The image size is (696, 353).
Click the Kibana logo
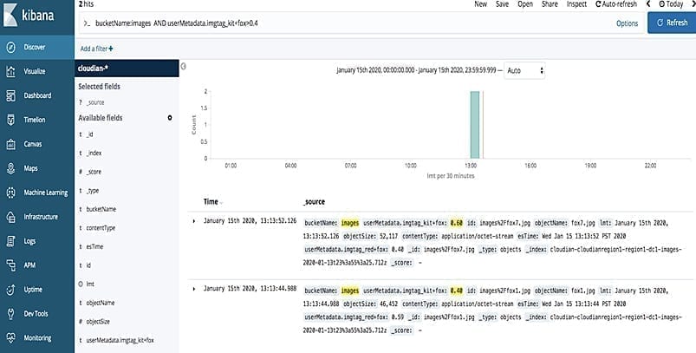point(29,15)
